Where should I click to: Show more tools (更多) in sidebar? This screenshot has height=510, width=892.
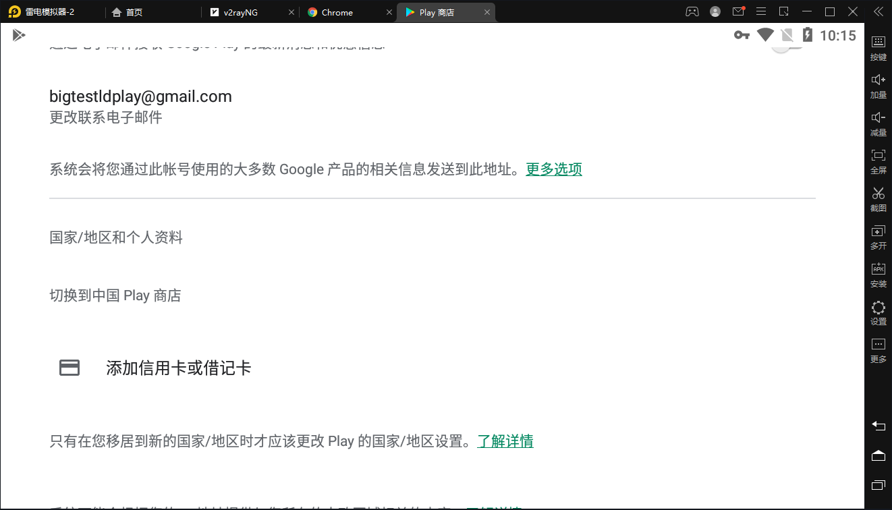[878, 348]
